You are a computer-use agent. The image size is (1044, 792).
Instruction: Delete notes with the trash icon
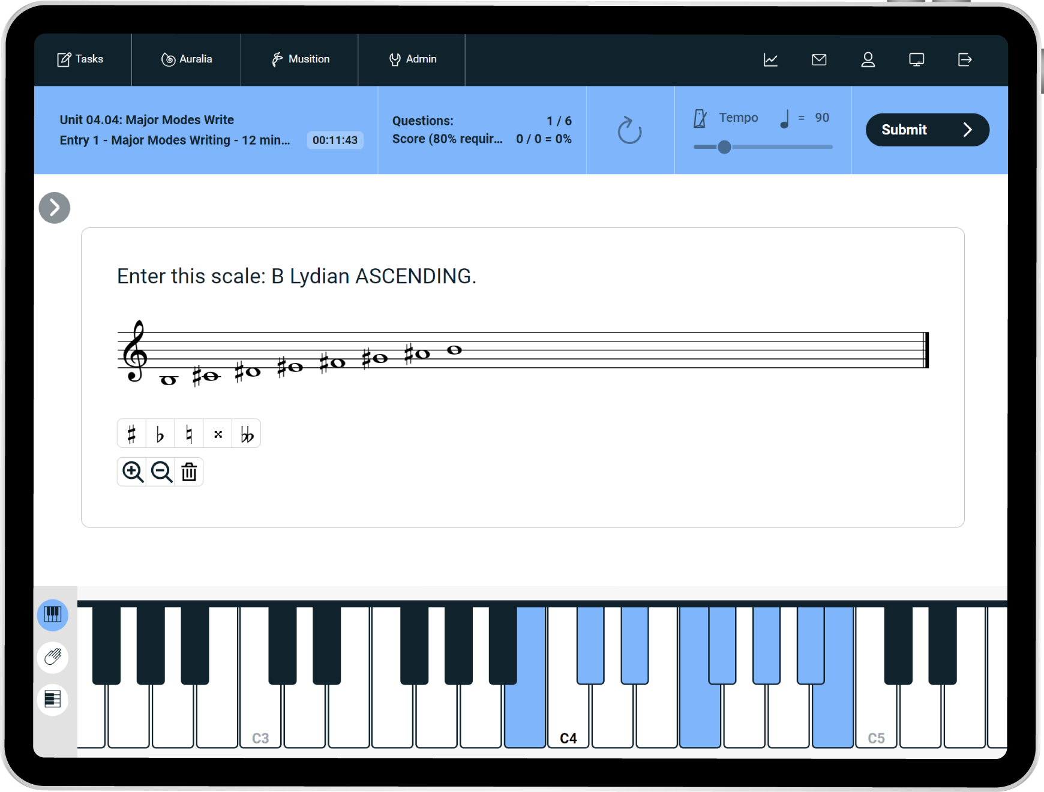click(x=189, y=472)
